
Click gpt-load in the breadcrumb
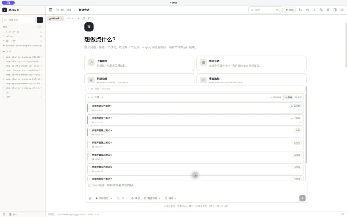point(65,10)
